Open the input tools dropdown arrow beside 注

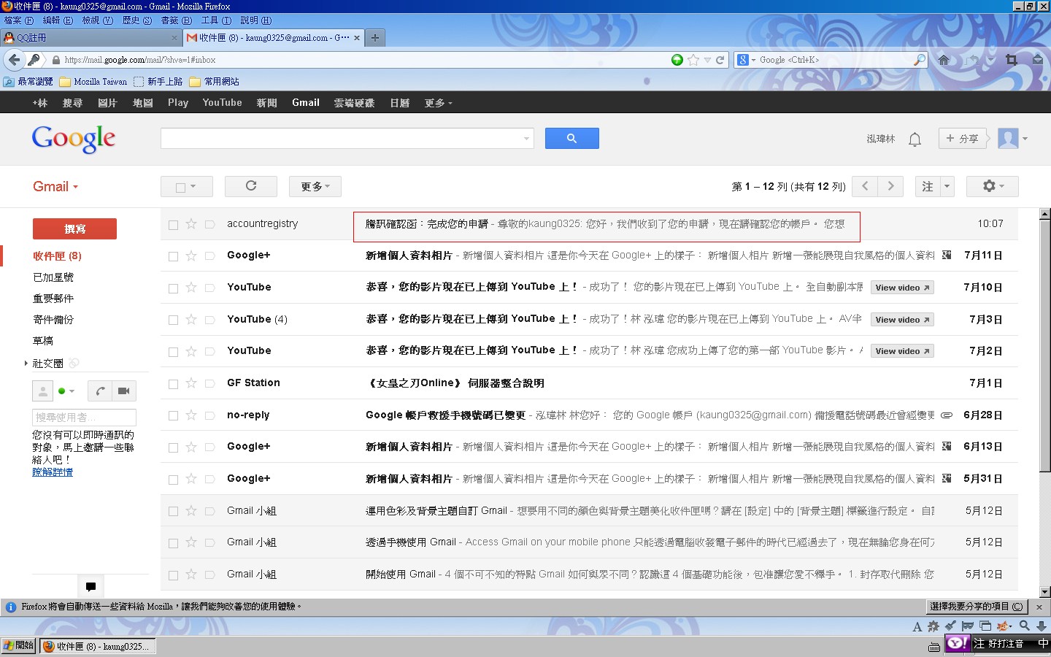point(947,186)
